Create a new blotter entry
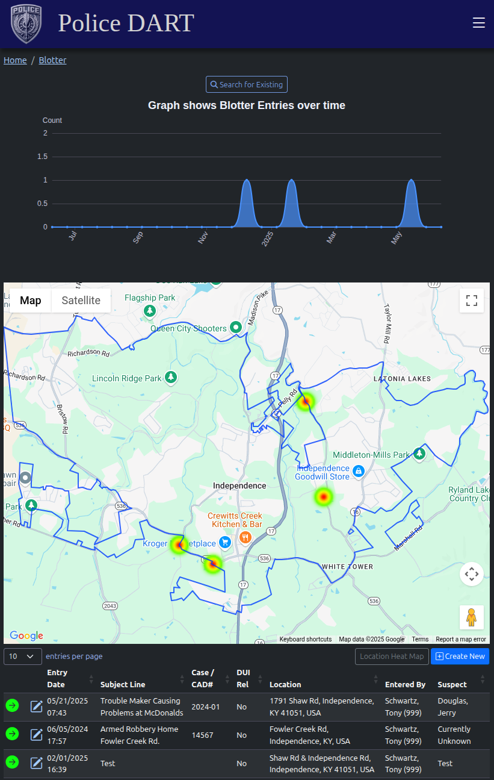The width and height of the screenshot is (494, 780). point(460,656)
